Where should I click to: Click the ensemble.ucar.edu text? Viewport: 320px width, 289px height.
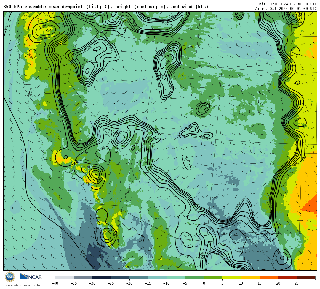(23, 285)
